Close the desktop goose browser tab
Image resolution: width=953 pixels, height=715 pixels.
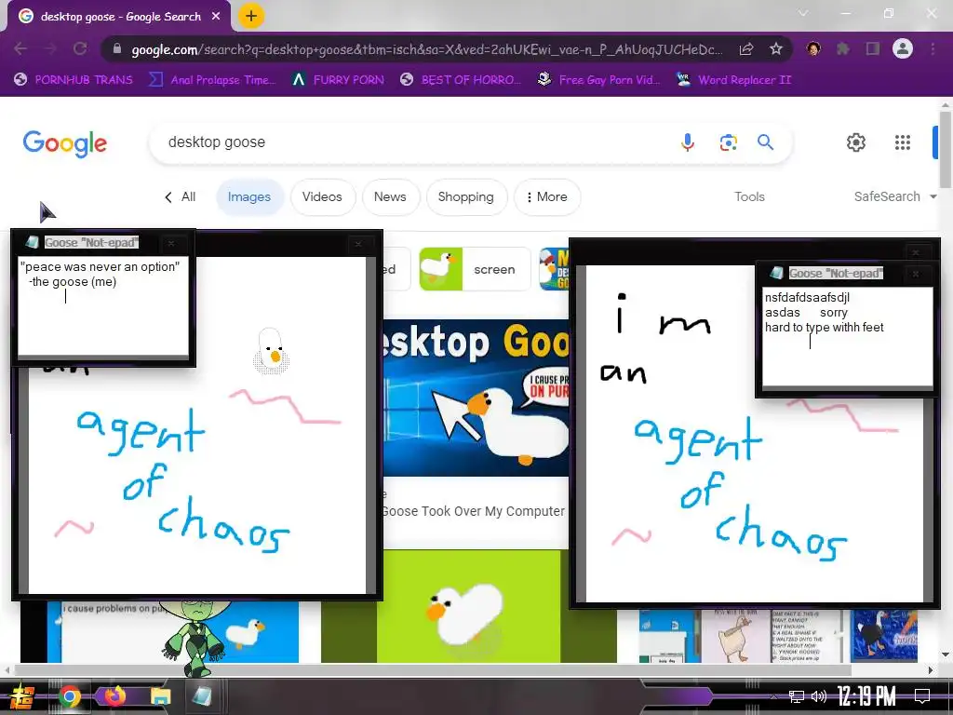point(216,17)
